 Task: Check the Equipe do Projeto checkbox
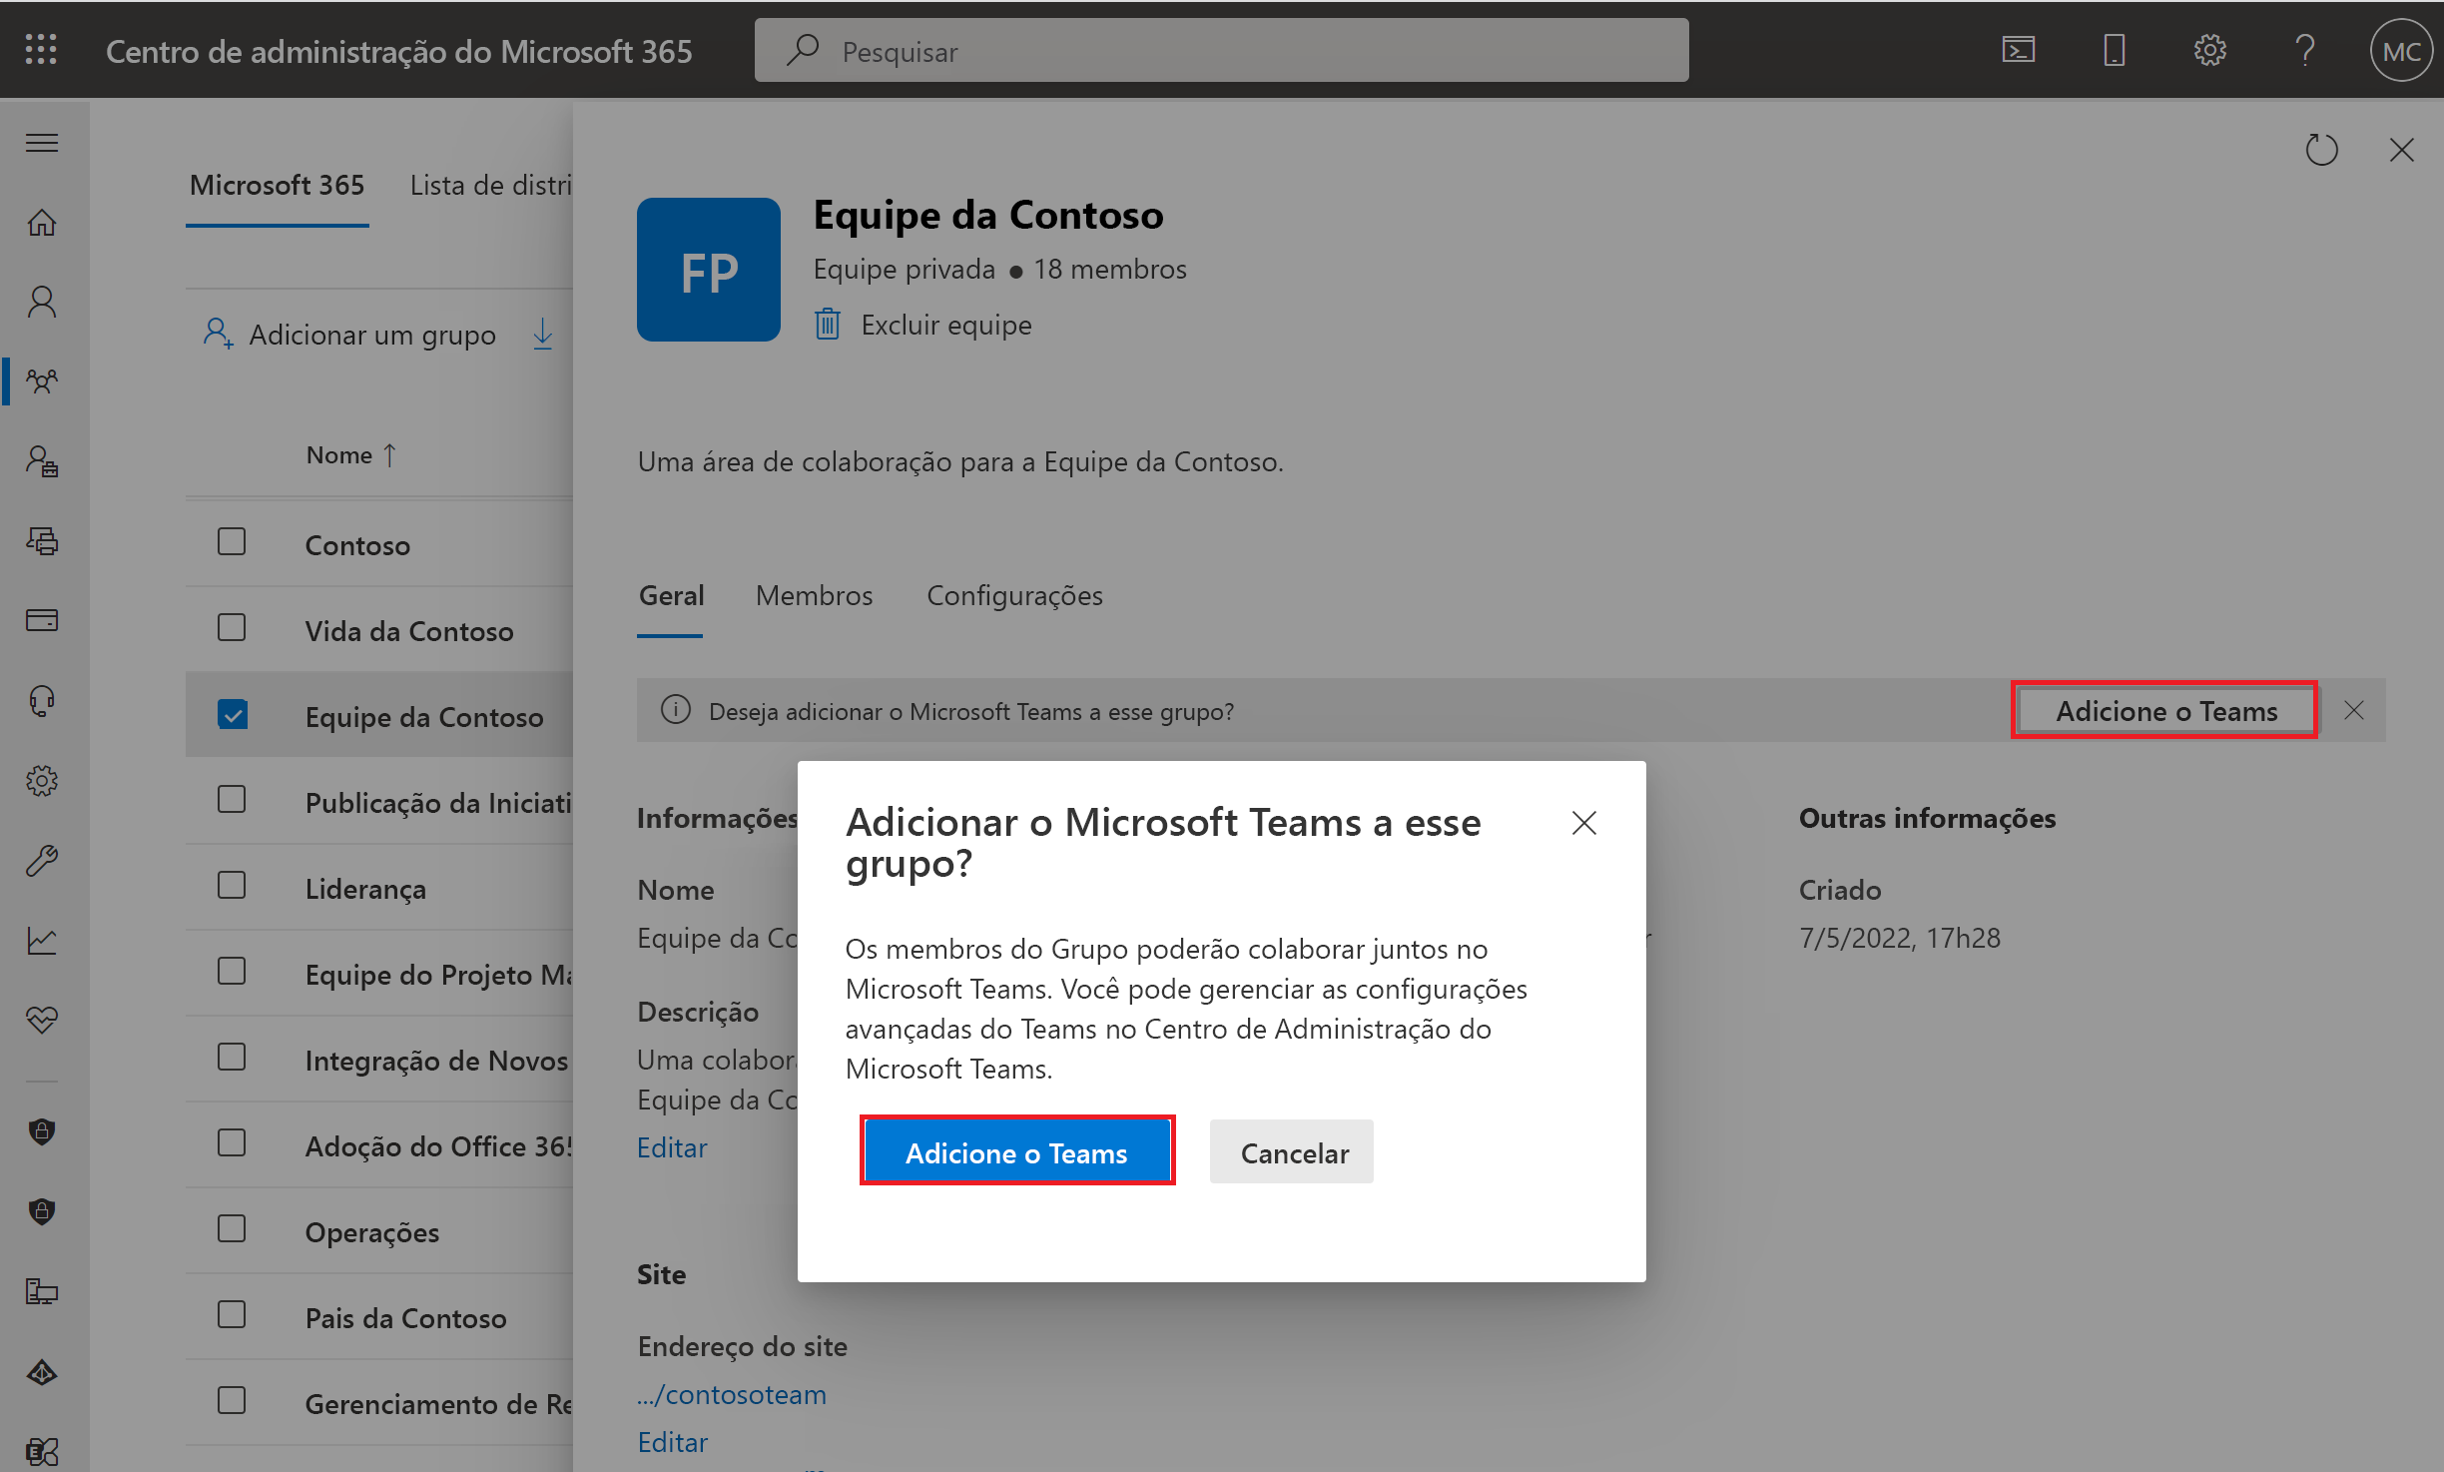point(232,971)
